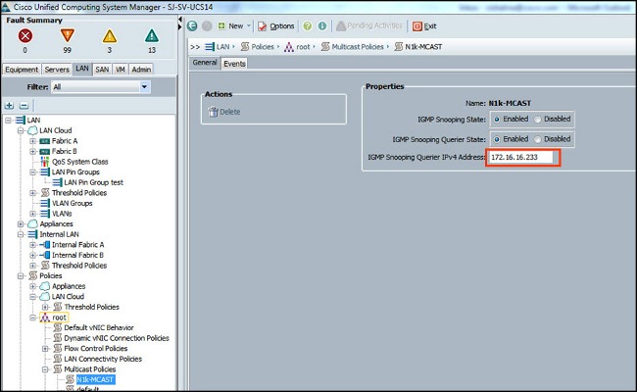Disable IGMP Snooping State
Viewport: 637px width, 392px height.
(538, 120)
